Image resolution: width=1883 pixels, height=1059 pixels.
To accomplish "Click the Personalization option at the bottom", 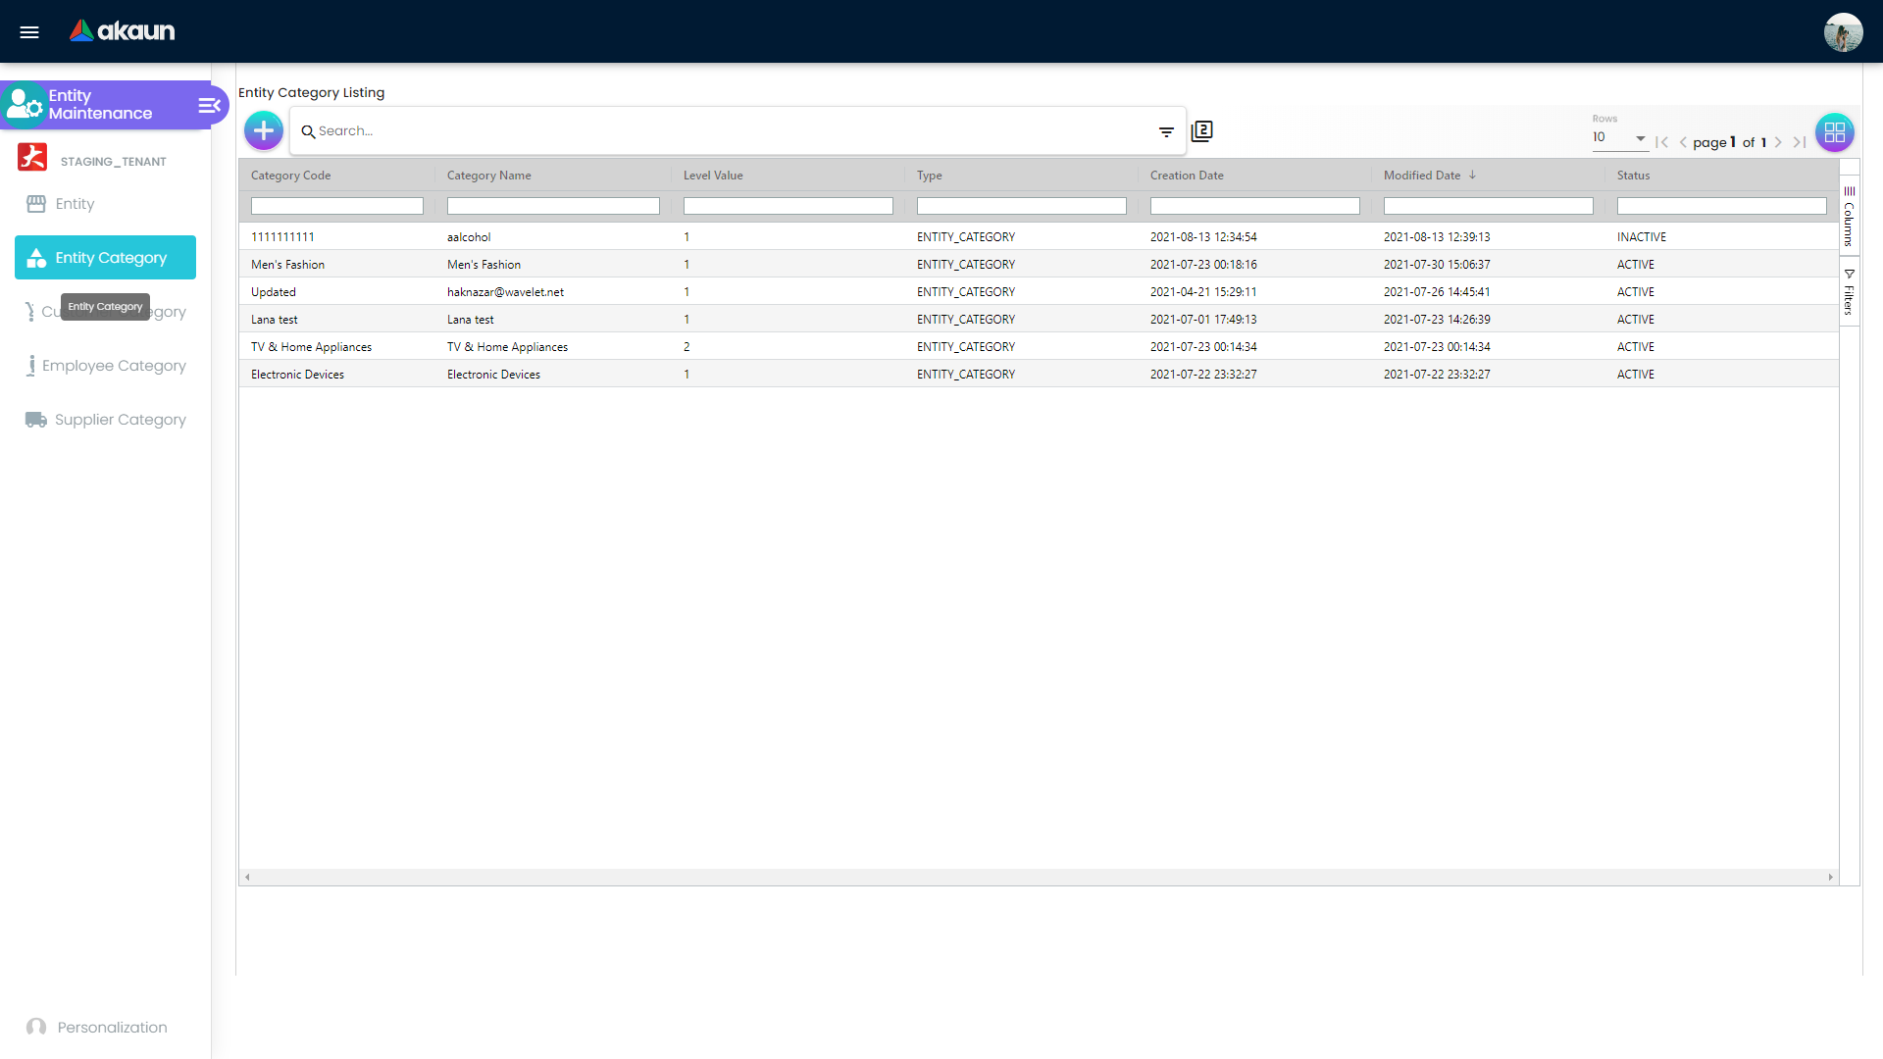I will coord(112,1027).
